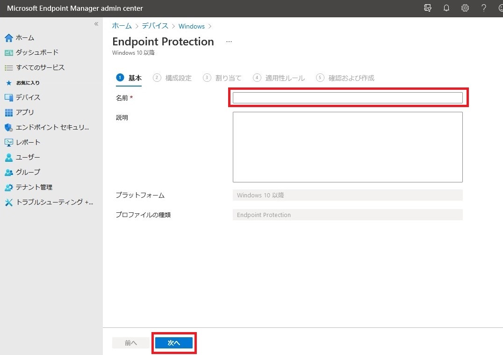Image resolution: width=503 pixels, height=355 pixels.
Task: Open portal settings gear
Action: pyautogui.click(x=465, y=8)
